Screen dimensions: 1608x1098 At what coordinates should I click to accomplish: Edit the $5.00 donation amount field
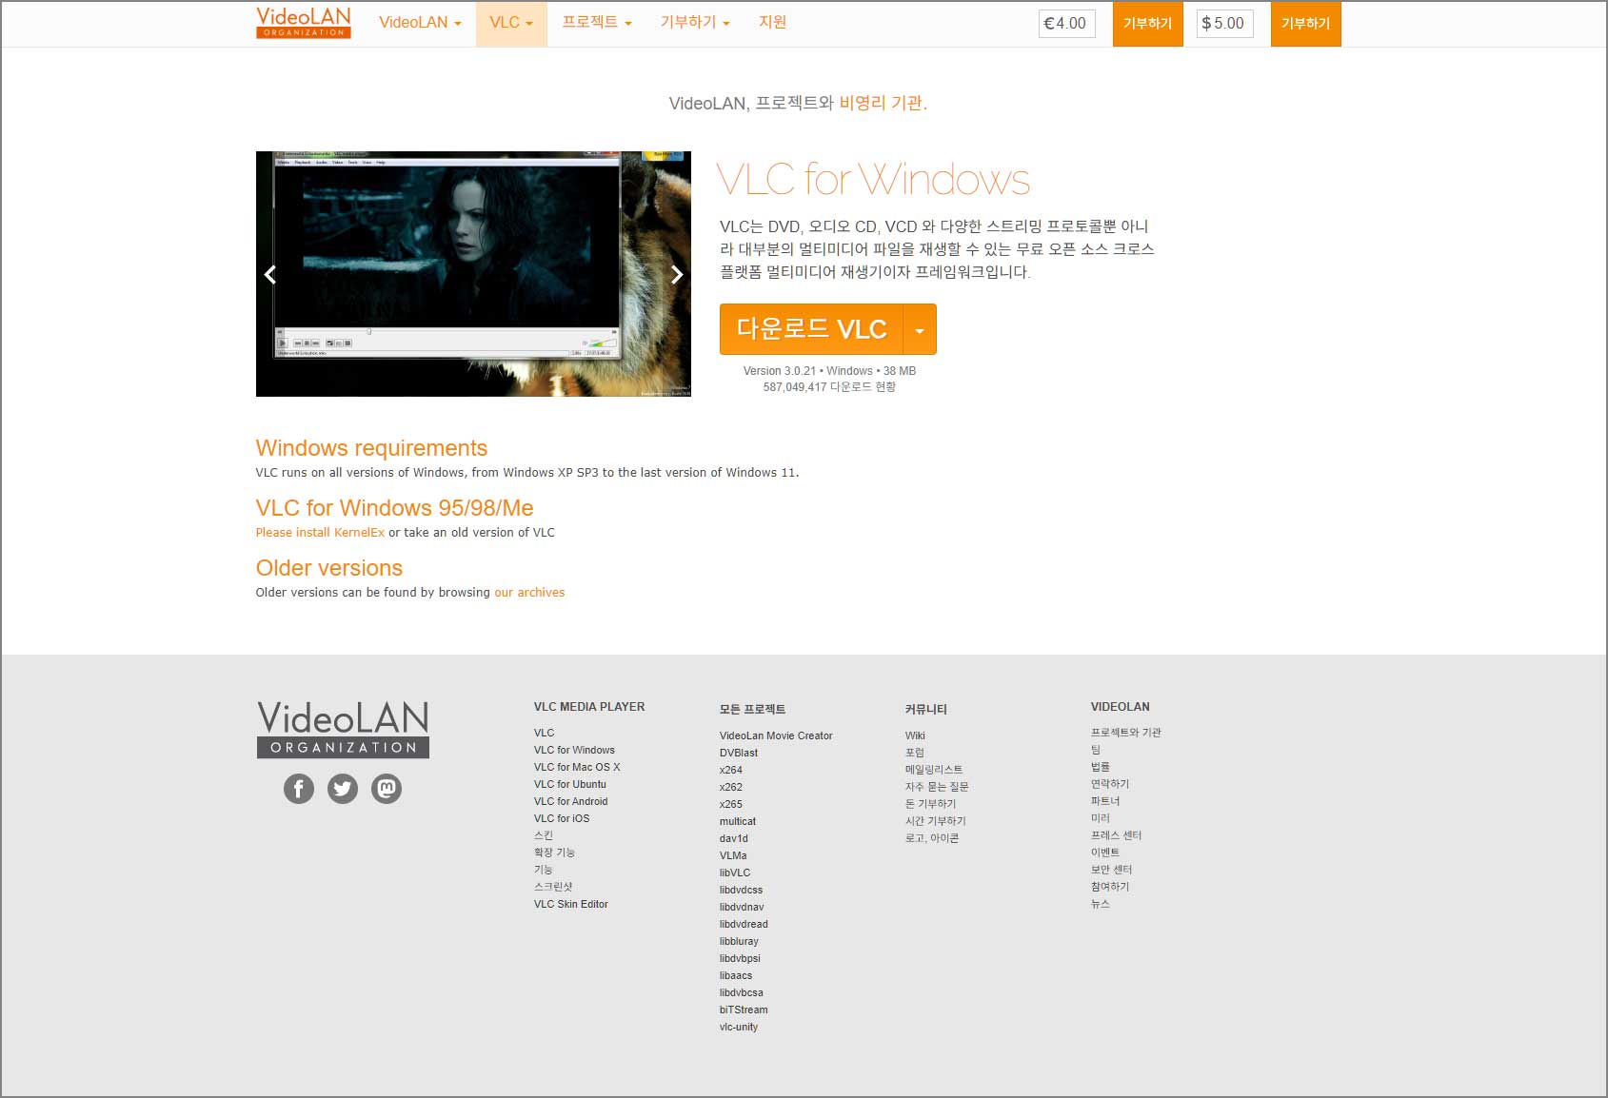pyautogui.click(x=1225, y=24)
